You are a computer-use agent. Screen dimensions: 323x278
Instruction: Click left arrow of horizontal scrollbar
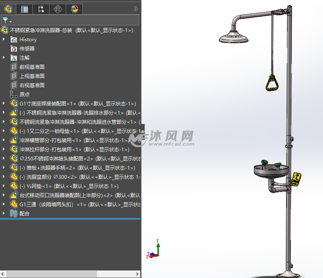3,274
